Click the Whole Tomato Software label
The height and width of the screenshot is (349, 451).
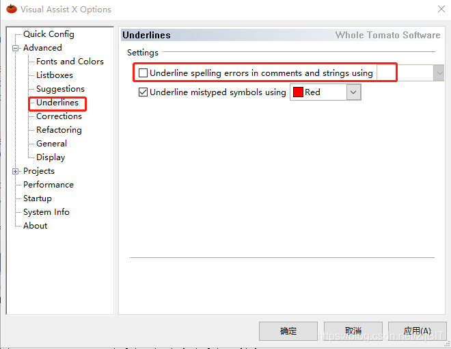[x=387, y=35]
